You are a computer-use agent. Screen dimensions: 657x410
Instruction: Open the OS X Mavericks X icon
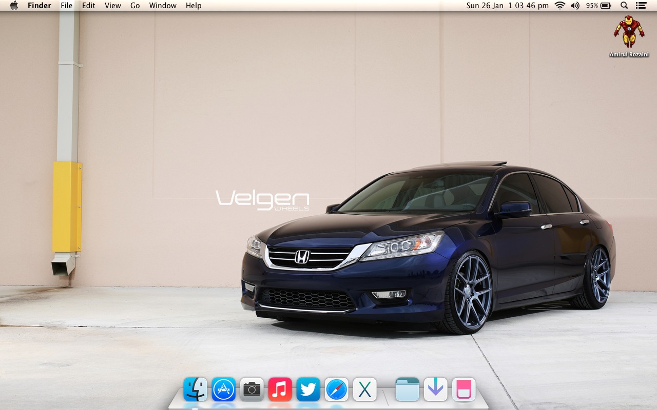pyautogui.click(x=365, y=389)
